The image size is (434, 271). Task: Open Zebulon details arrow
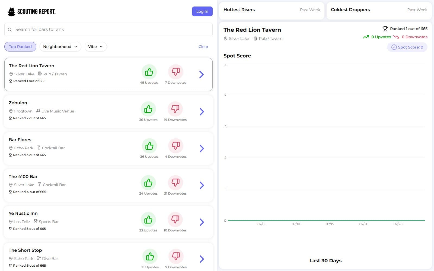tap(202, 112)
